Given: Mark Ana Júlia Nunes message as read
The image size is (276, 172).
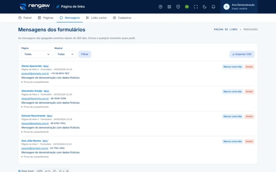Looking at the screenshot, I should [x=233, y=142].
